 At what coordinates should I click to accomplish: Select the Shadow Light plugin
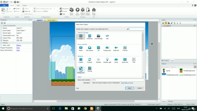107,60
